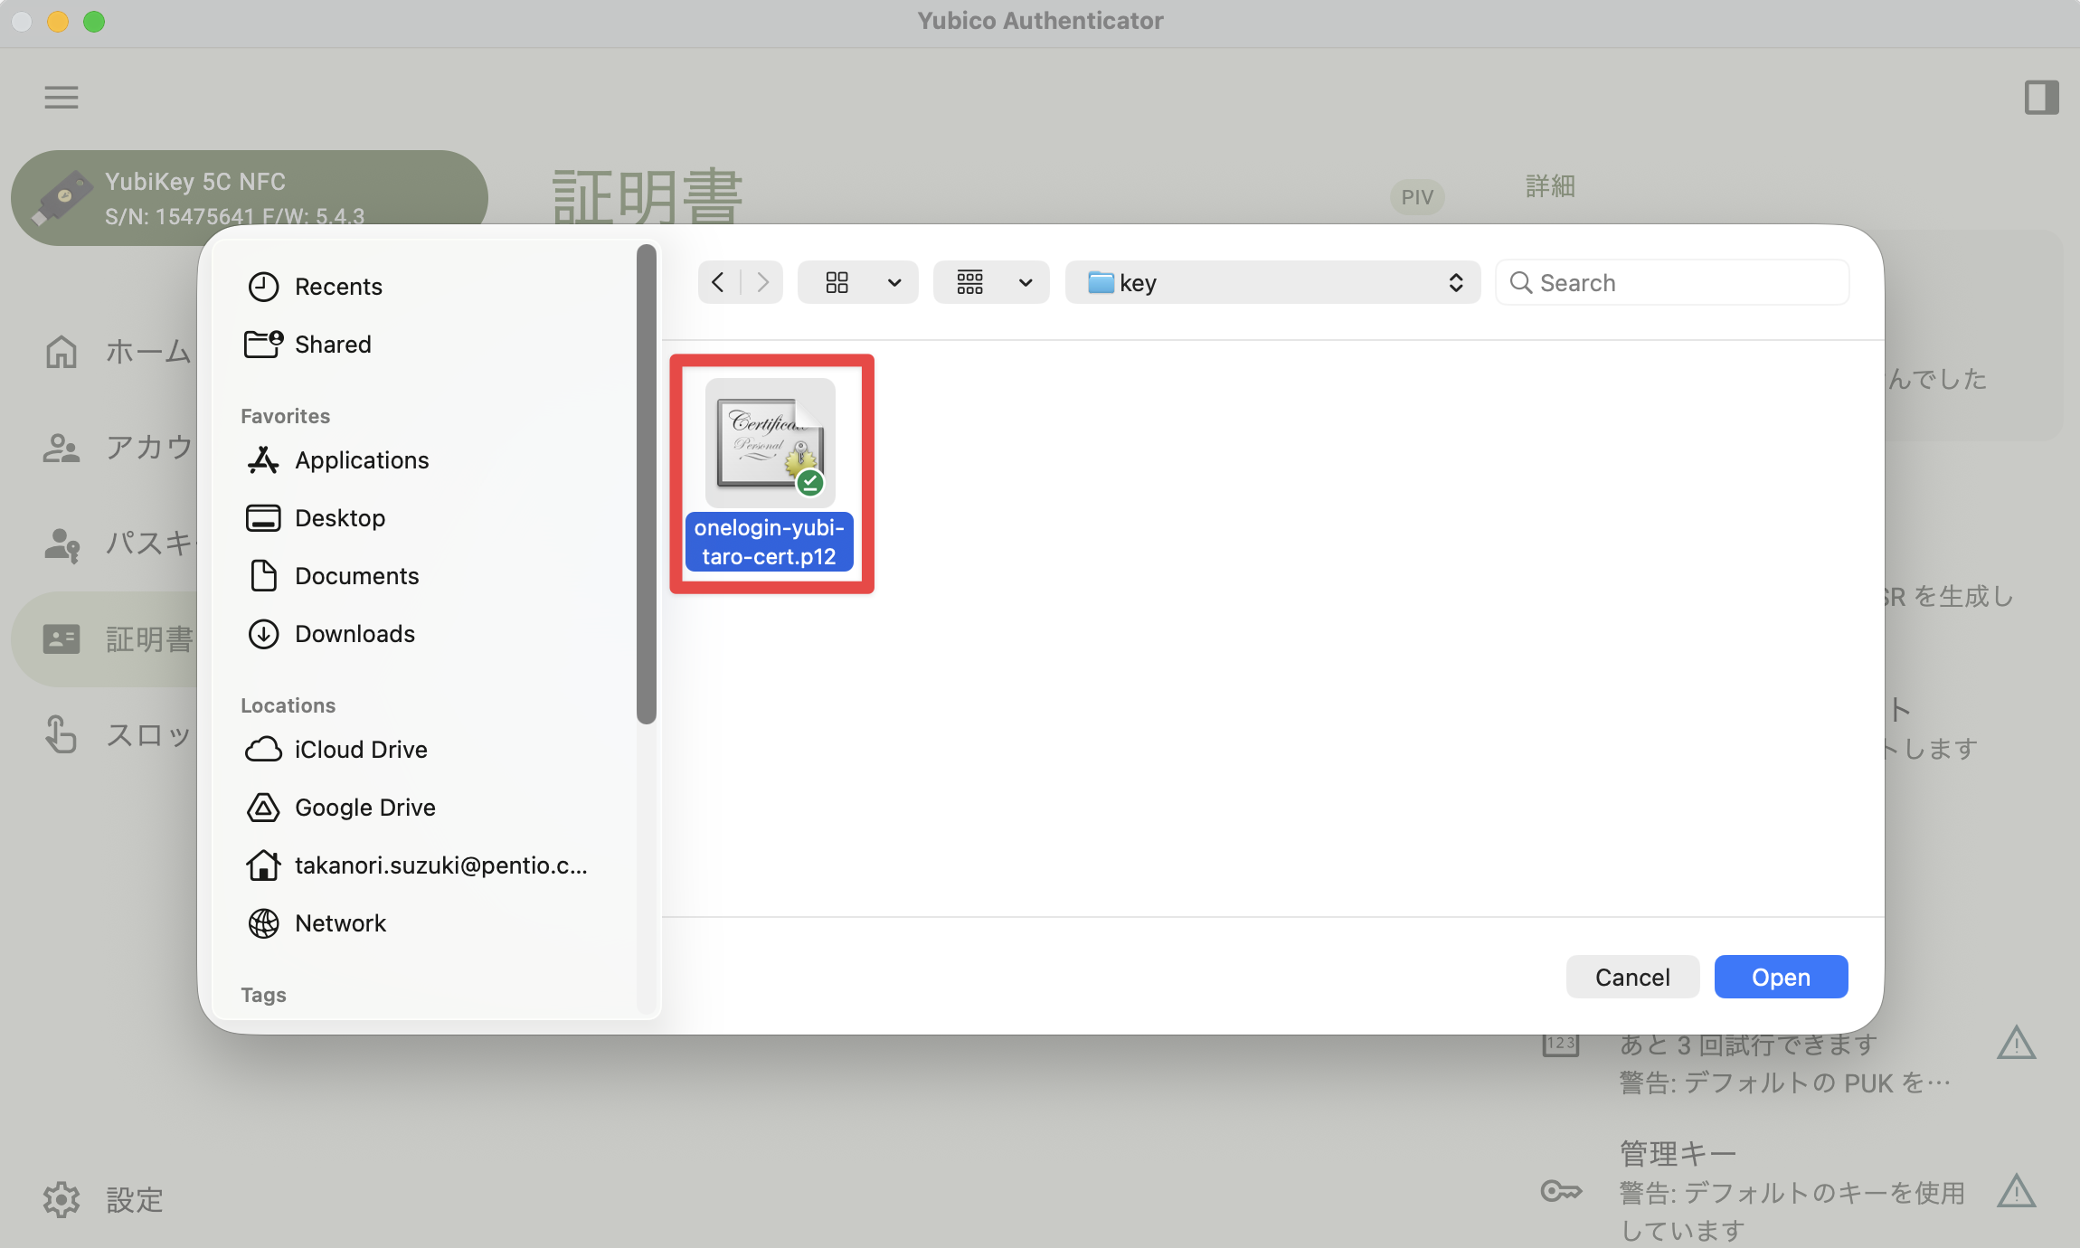Click the 詳細 details label
The height and width of the screenshot is (1248, 2080).
tap(1550, 185)
